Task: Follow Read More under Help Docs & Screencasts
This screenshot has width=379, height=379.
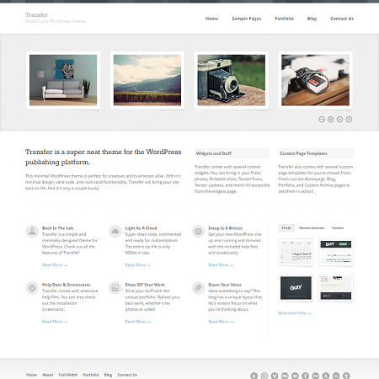Action: point(55,322)
